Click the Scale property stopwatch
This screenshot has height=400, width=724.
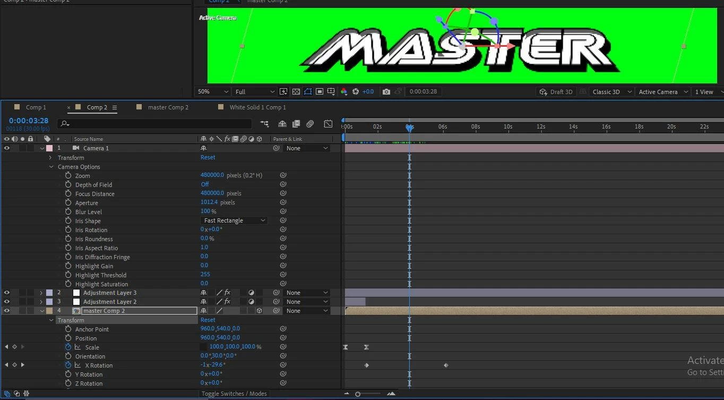click(68, 347)
